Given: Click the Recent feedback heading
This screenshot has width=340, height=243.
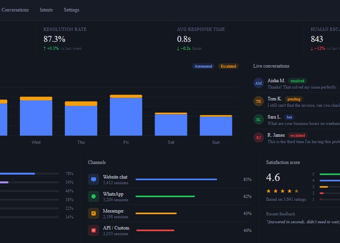Looking at the screenshot, I should pos(281,214).
